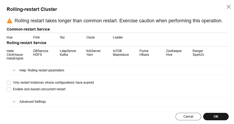Click the Ranger service entry
The width and height of the screenshot is (234, 124).
click(x=198, y=51)
